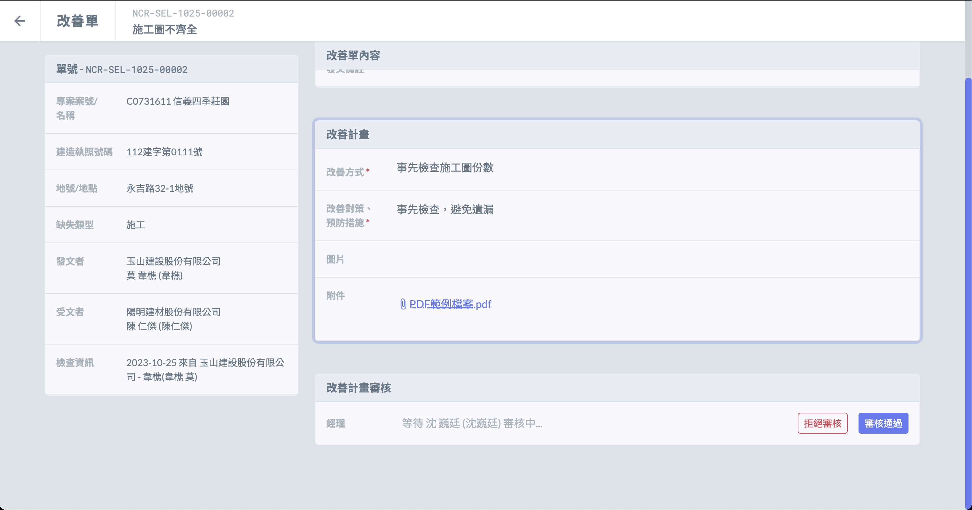Click the 單號 panel header in left card
This screenshot has width=972, height=510.
pos(122,70)
